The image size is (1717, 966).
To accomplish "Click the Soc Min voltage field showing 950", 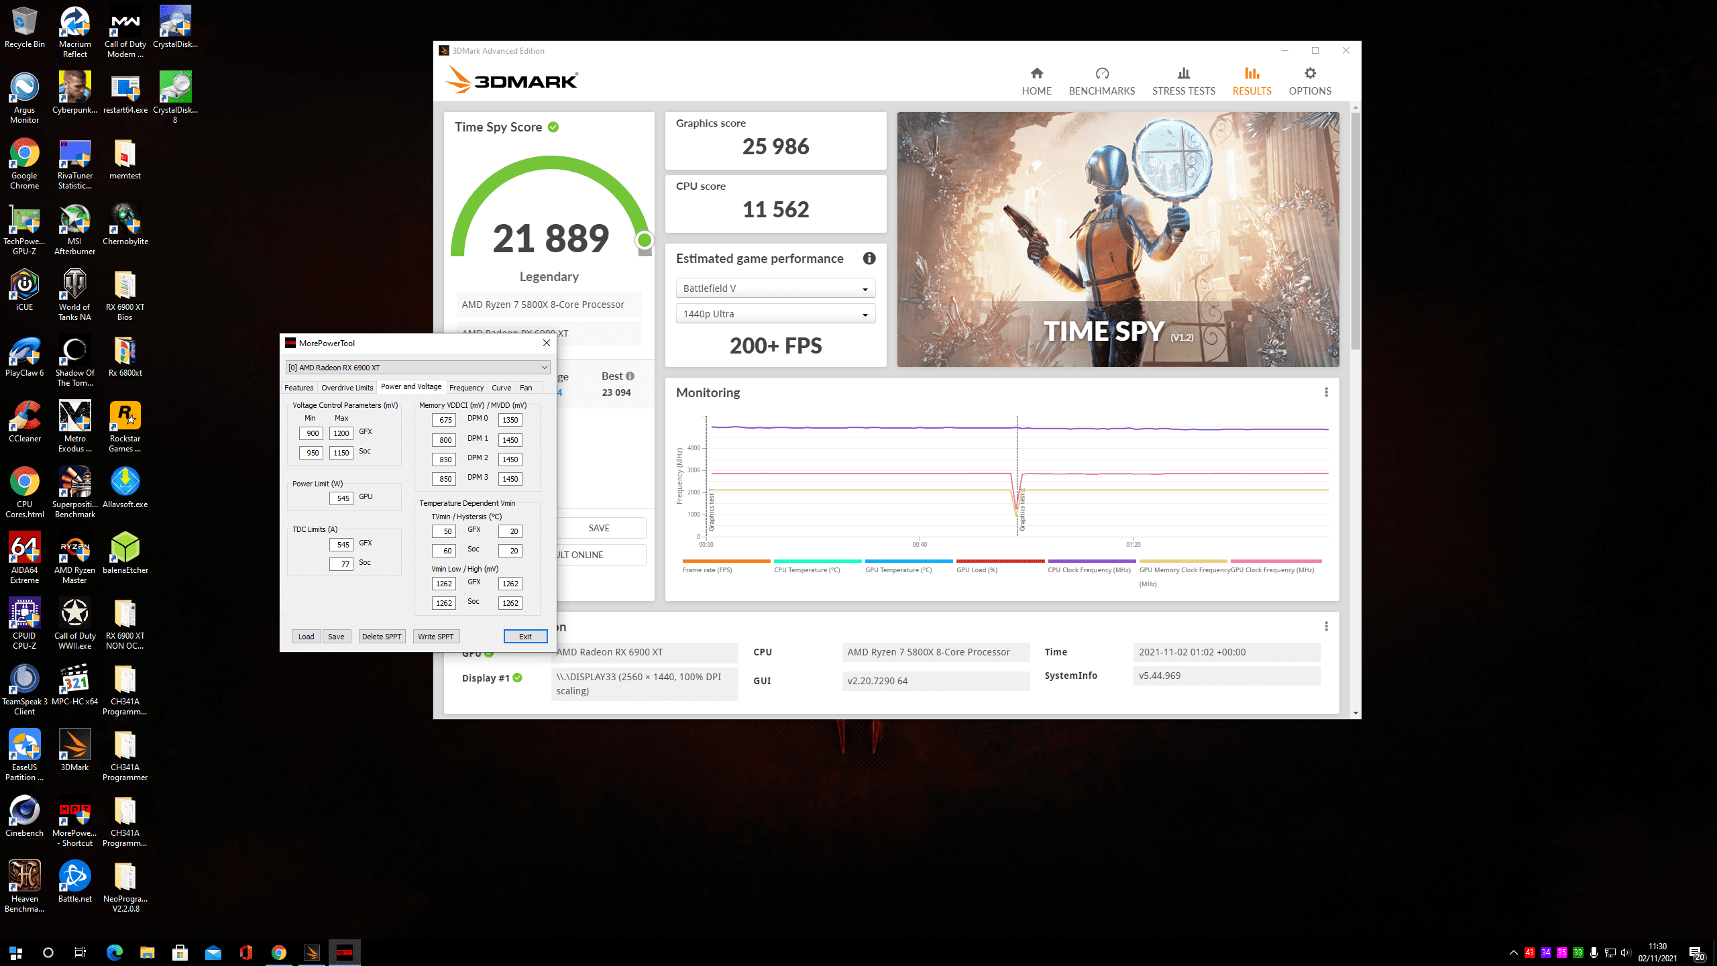I will pyautogui.click(x=311, y=453).
